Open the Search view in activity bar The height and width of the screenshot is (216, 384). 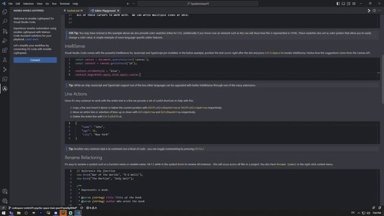5,22
